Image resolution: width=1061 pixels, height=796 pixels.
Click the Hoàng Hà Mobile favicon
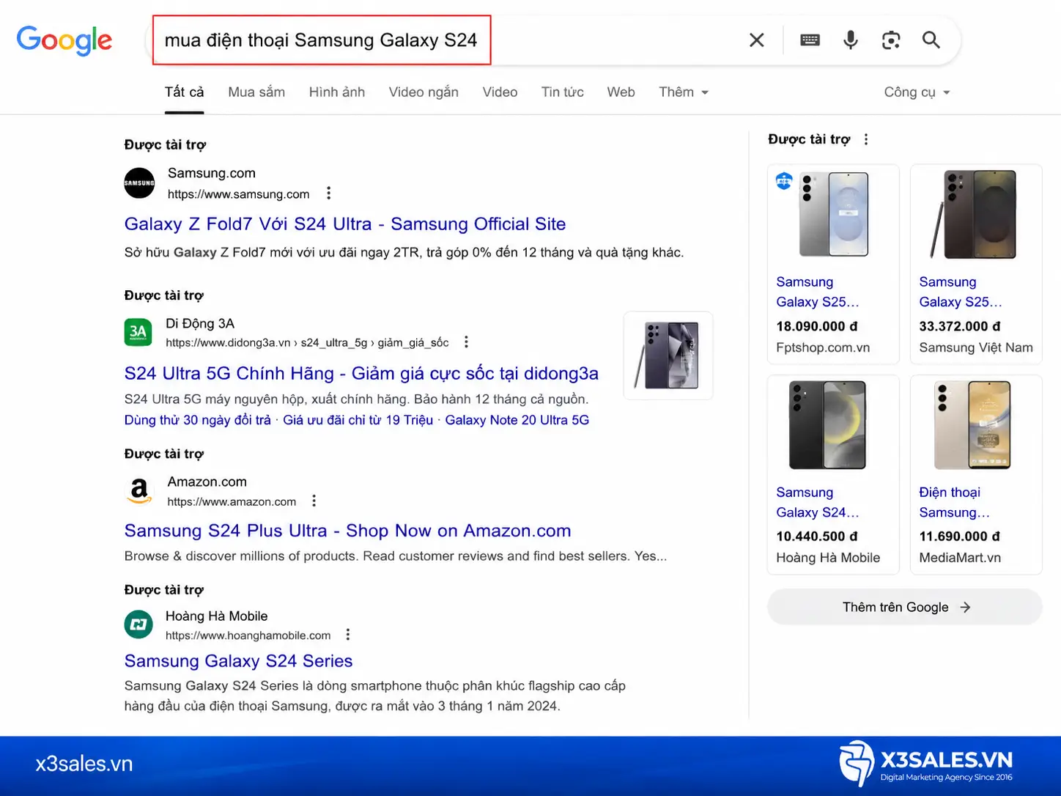tap(138, 624)
